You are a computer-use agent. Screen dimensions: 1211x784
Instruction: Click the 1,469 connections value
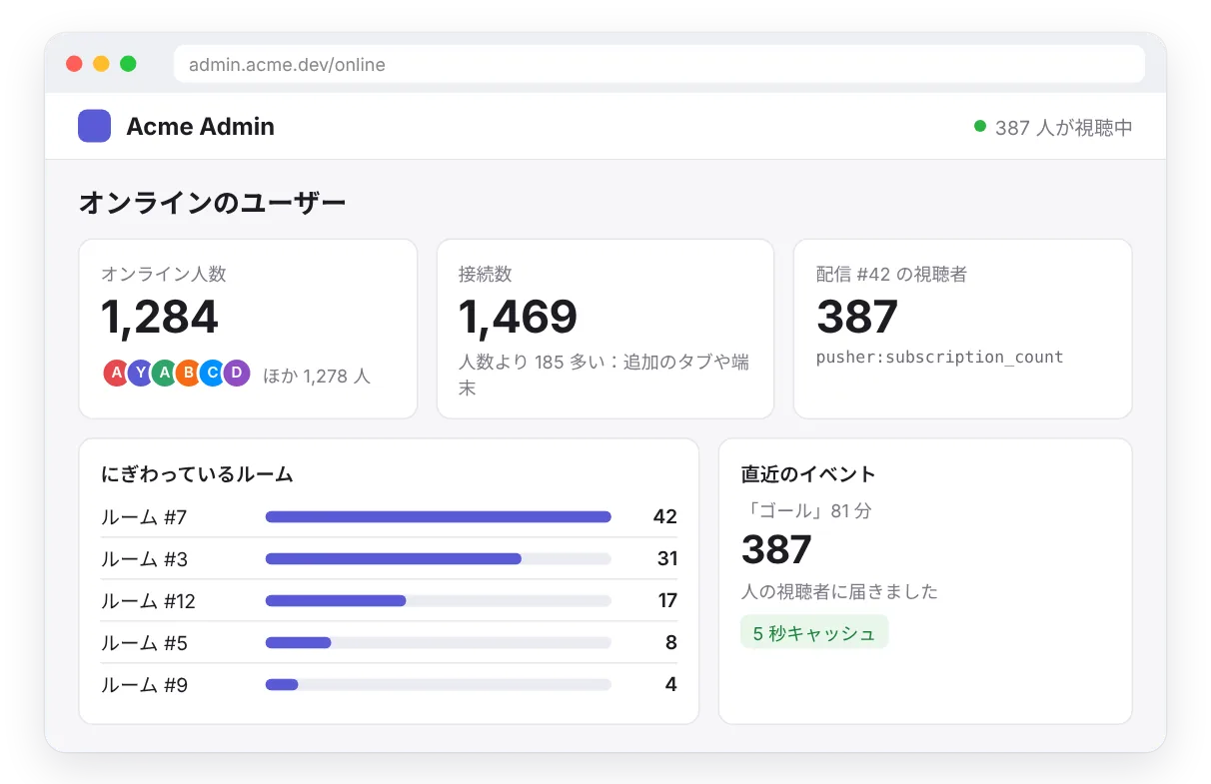point(518,317)
